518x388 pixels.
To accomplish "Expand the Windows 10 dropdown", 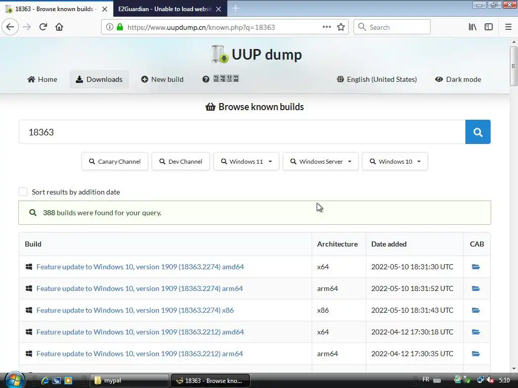I will coord(395,161).
